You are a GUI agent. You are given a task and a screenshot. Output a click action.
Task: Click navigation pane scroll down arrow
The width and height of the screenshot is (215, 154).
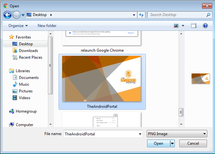pyautogui.click(x=51, y=124)
